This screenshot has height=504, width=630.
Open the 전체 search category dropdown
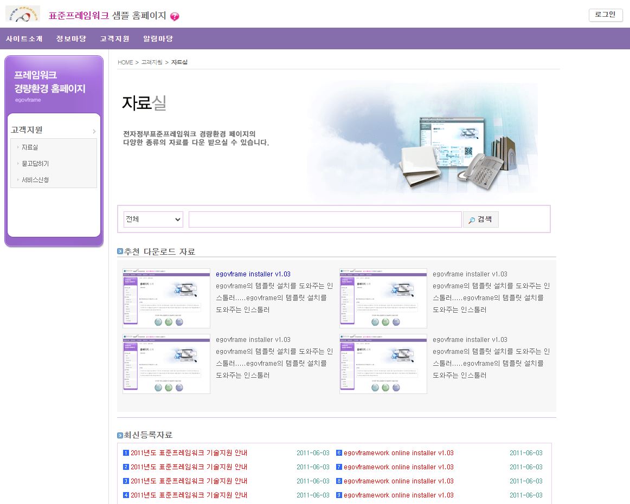click(153, 219)
